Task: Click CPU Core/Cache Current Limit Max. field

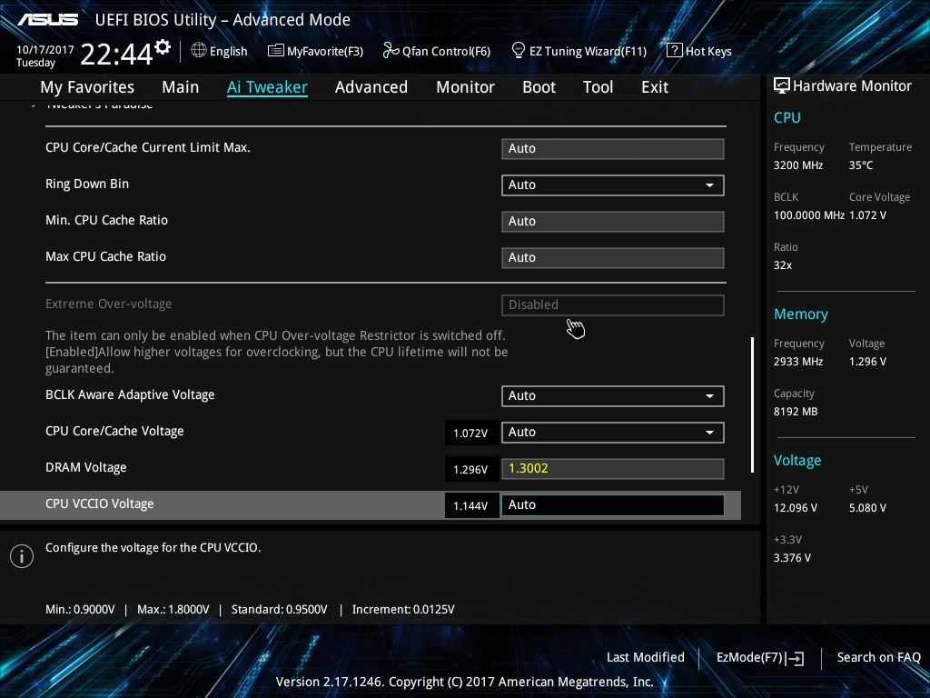Action: tap(613, 148)
